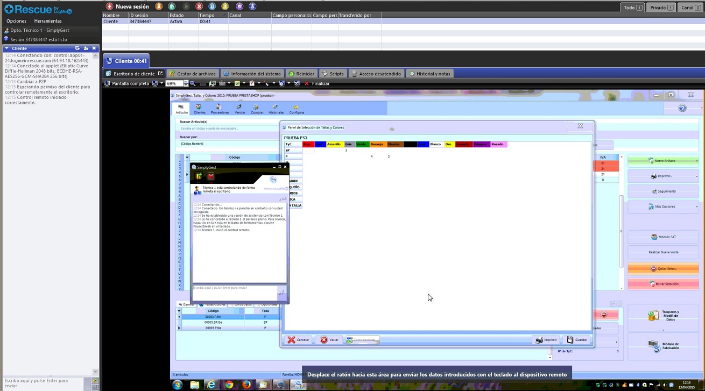The height and width of the screenshot is (391, 705).
Task: Open Historiales in the SimplyGest toolbar
Action: (276, 109)
